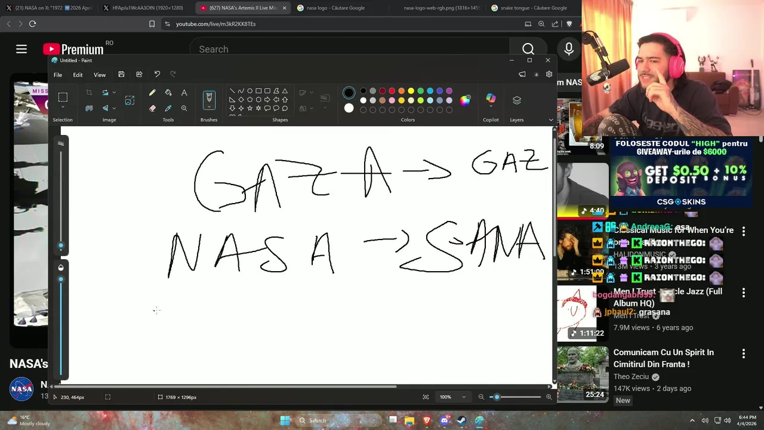Click the Paint feedback megaphone icon
The width and height of the screenshot is (764, 430).
(x=522, y=75)
